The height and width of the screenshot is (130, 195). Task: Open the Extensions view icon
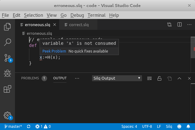click(7, 90)
